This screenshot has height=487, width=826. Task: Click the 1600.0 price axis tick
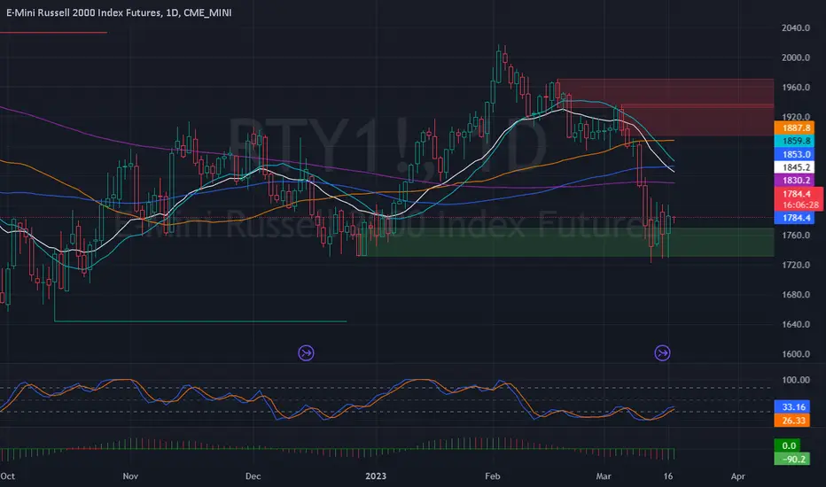[796, 354]
